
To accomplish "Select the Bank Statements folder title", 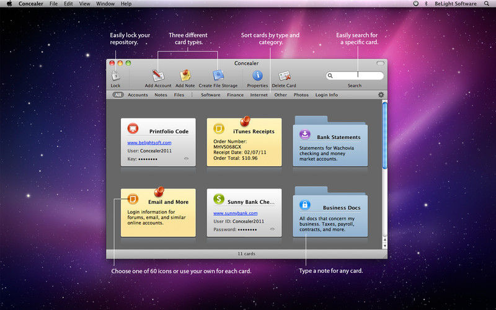I will (x=339, y=137).
